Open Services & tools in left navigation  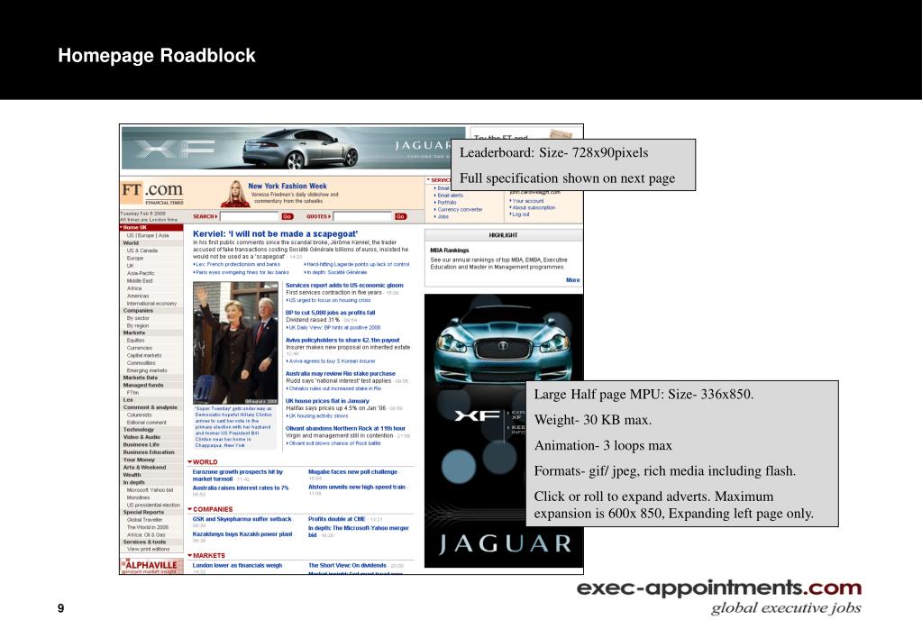click(144, 542)
